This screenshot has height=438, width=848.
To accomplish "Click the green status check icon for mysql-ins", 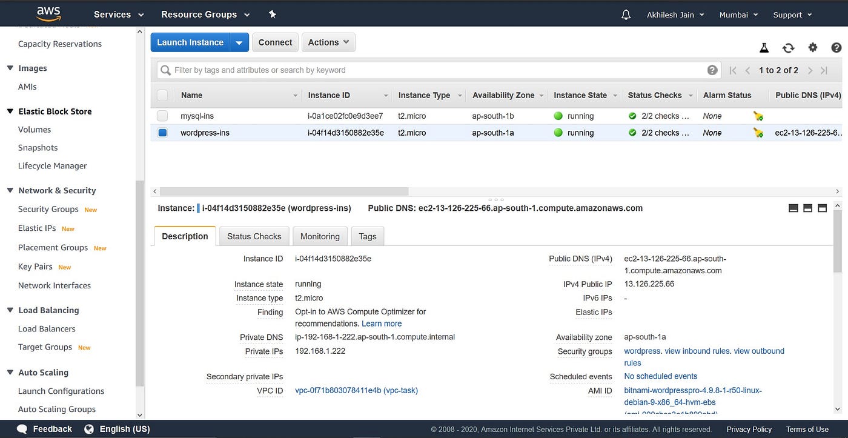I will point(632,116).
